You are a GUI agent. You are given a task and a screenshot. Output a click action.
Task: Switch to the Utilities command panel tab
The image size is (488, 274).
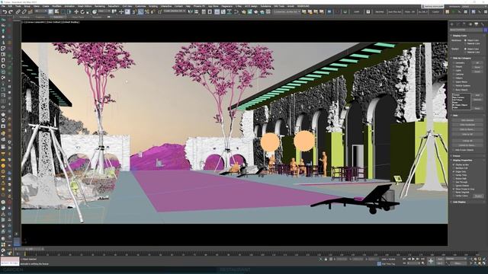coord(482,24)
